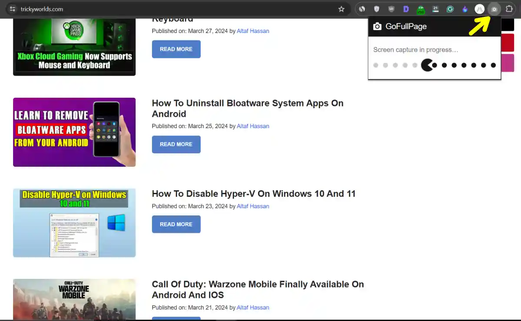Image resolution: width=521 pixels, height=321 pixels.
Task: Click the shield-shaped adblock extension icon
Action: tap(376, 9)
